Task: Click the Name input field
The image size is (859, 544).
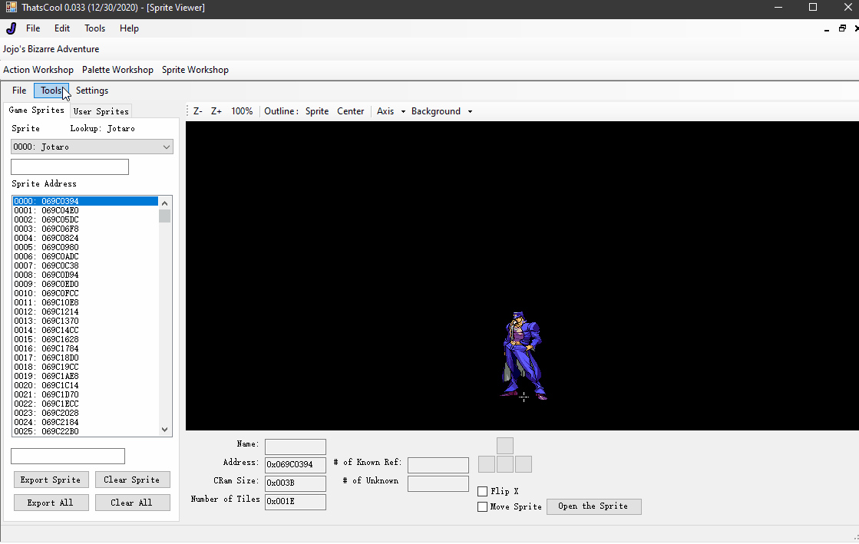Action: coord(296,447)
